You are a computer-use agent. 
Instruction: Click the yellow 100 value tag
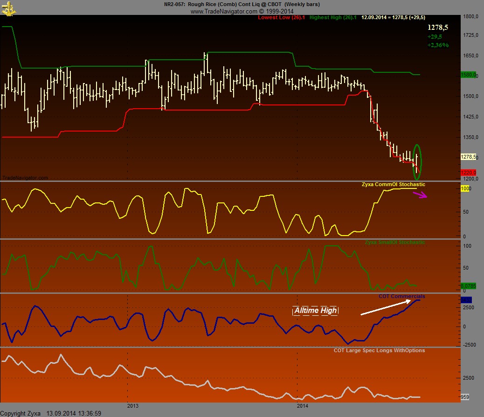465,188
